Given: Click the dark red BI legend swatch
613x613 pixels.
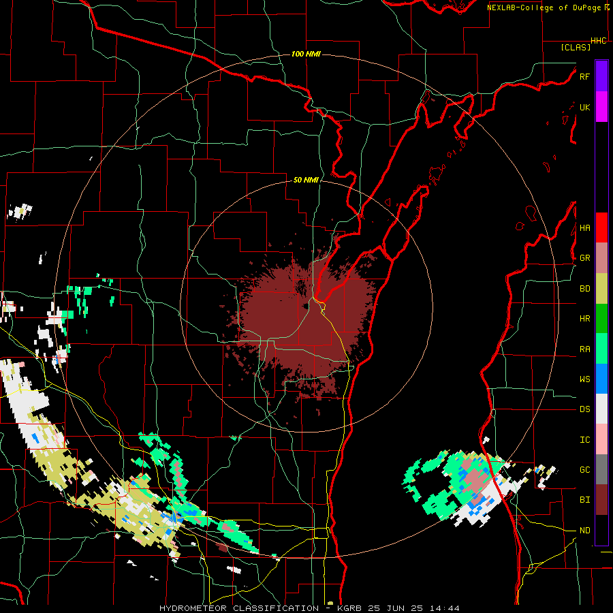Looking at the screenshot, I should (x=601, y=500).
